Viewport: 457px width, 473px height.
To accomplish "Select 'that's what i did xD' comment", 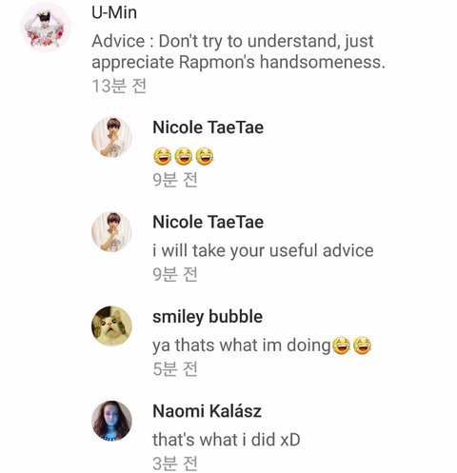I will (x=227, y=440).
